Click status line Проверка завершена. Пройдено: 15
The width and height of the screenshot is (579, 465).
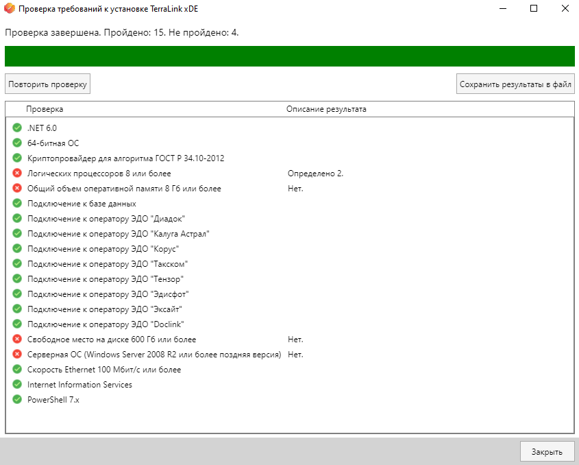pyautogui.click(x=122, y=32)
